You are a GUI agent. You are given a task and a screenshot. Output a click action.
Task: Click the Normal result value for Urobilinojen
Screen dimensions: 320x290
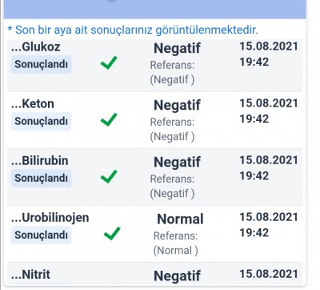click(x=180, y=220)
